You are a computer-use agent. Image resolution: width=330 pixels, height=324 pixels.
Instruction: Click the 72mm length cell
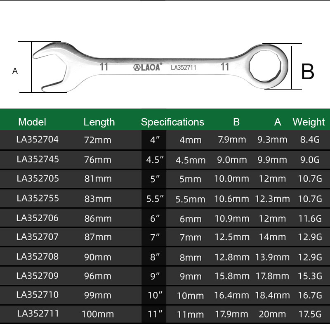click(x=98, y=140)
